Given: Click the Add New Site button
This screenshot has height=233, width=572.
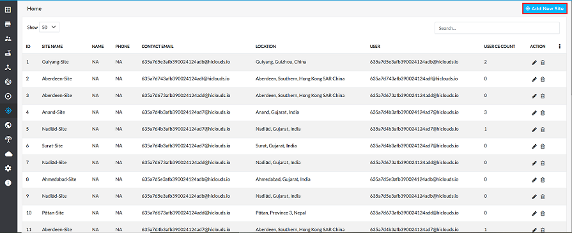Looking at the screenshot, I should tap(545, 8).
